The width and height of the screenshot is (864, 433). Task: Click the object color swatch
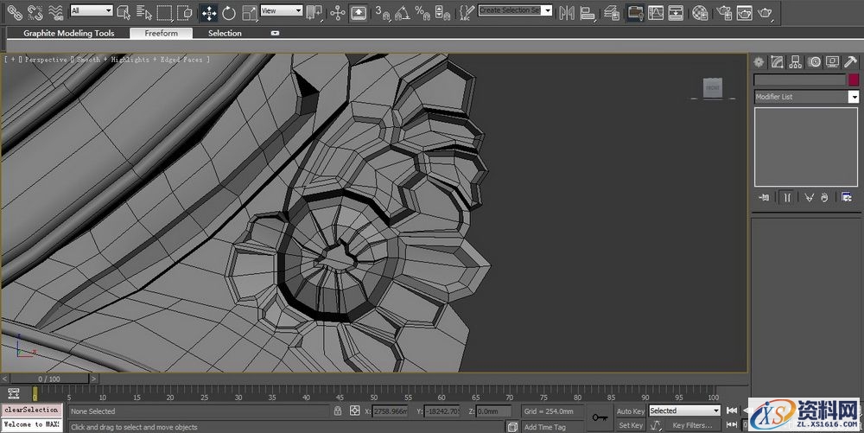[854, 80]
